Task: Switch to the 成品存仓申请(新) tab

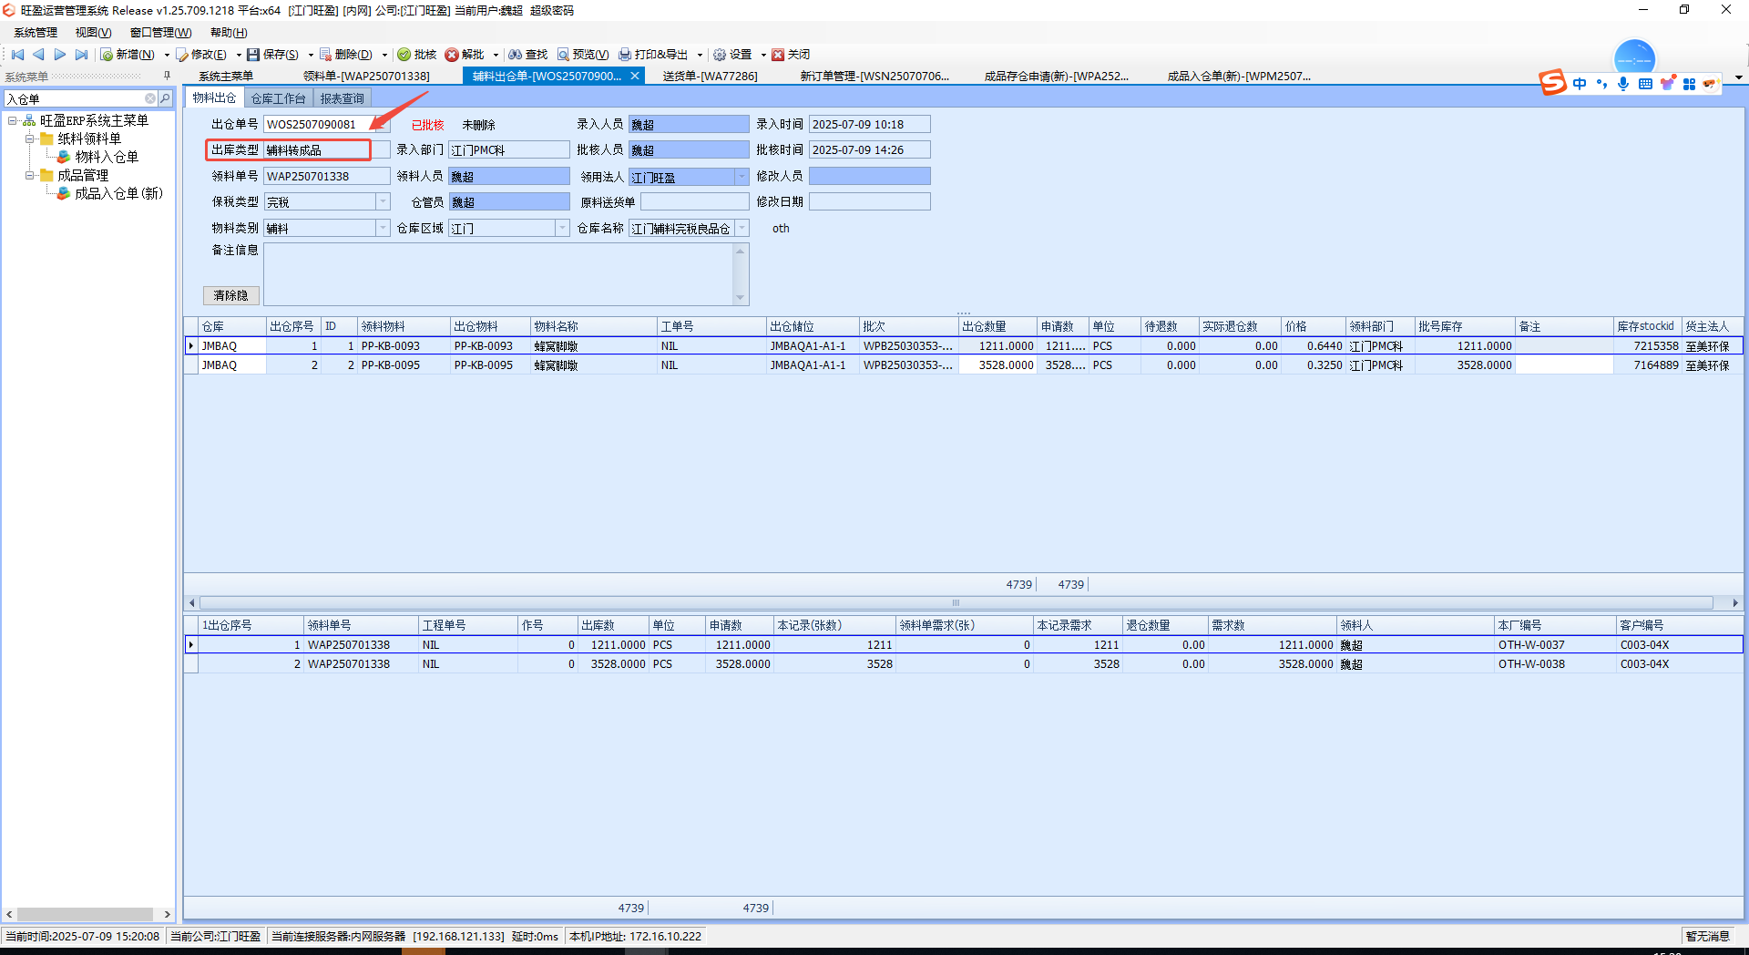Action: coord(1057,77)
